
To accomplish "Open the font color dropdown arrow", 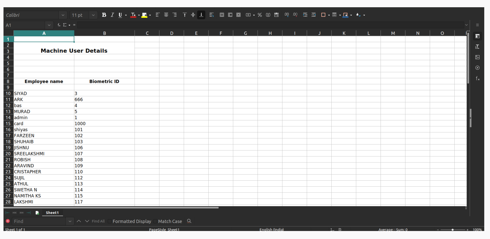I will (139, 15).
